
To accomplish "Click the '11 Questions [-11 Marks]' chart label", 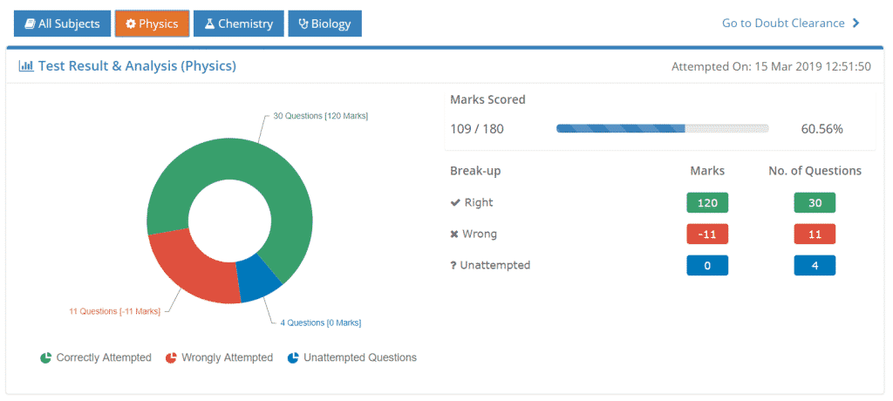I will [114, 311].
